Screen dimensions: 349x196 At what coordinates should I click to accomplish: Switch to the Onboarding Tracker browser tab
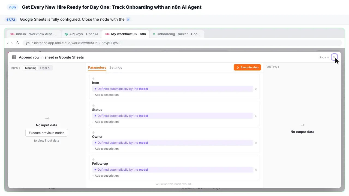177,34
